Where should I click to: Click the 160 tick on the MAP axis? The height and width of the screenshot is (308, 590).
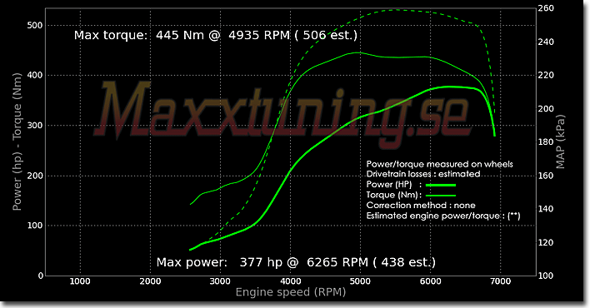(x=546, y=176)
